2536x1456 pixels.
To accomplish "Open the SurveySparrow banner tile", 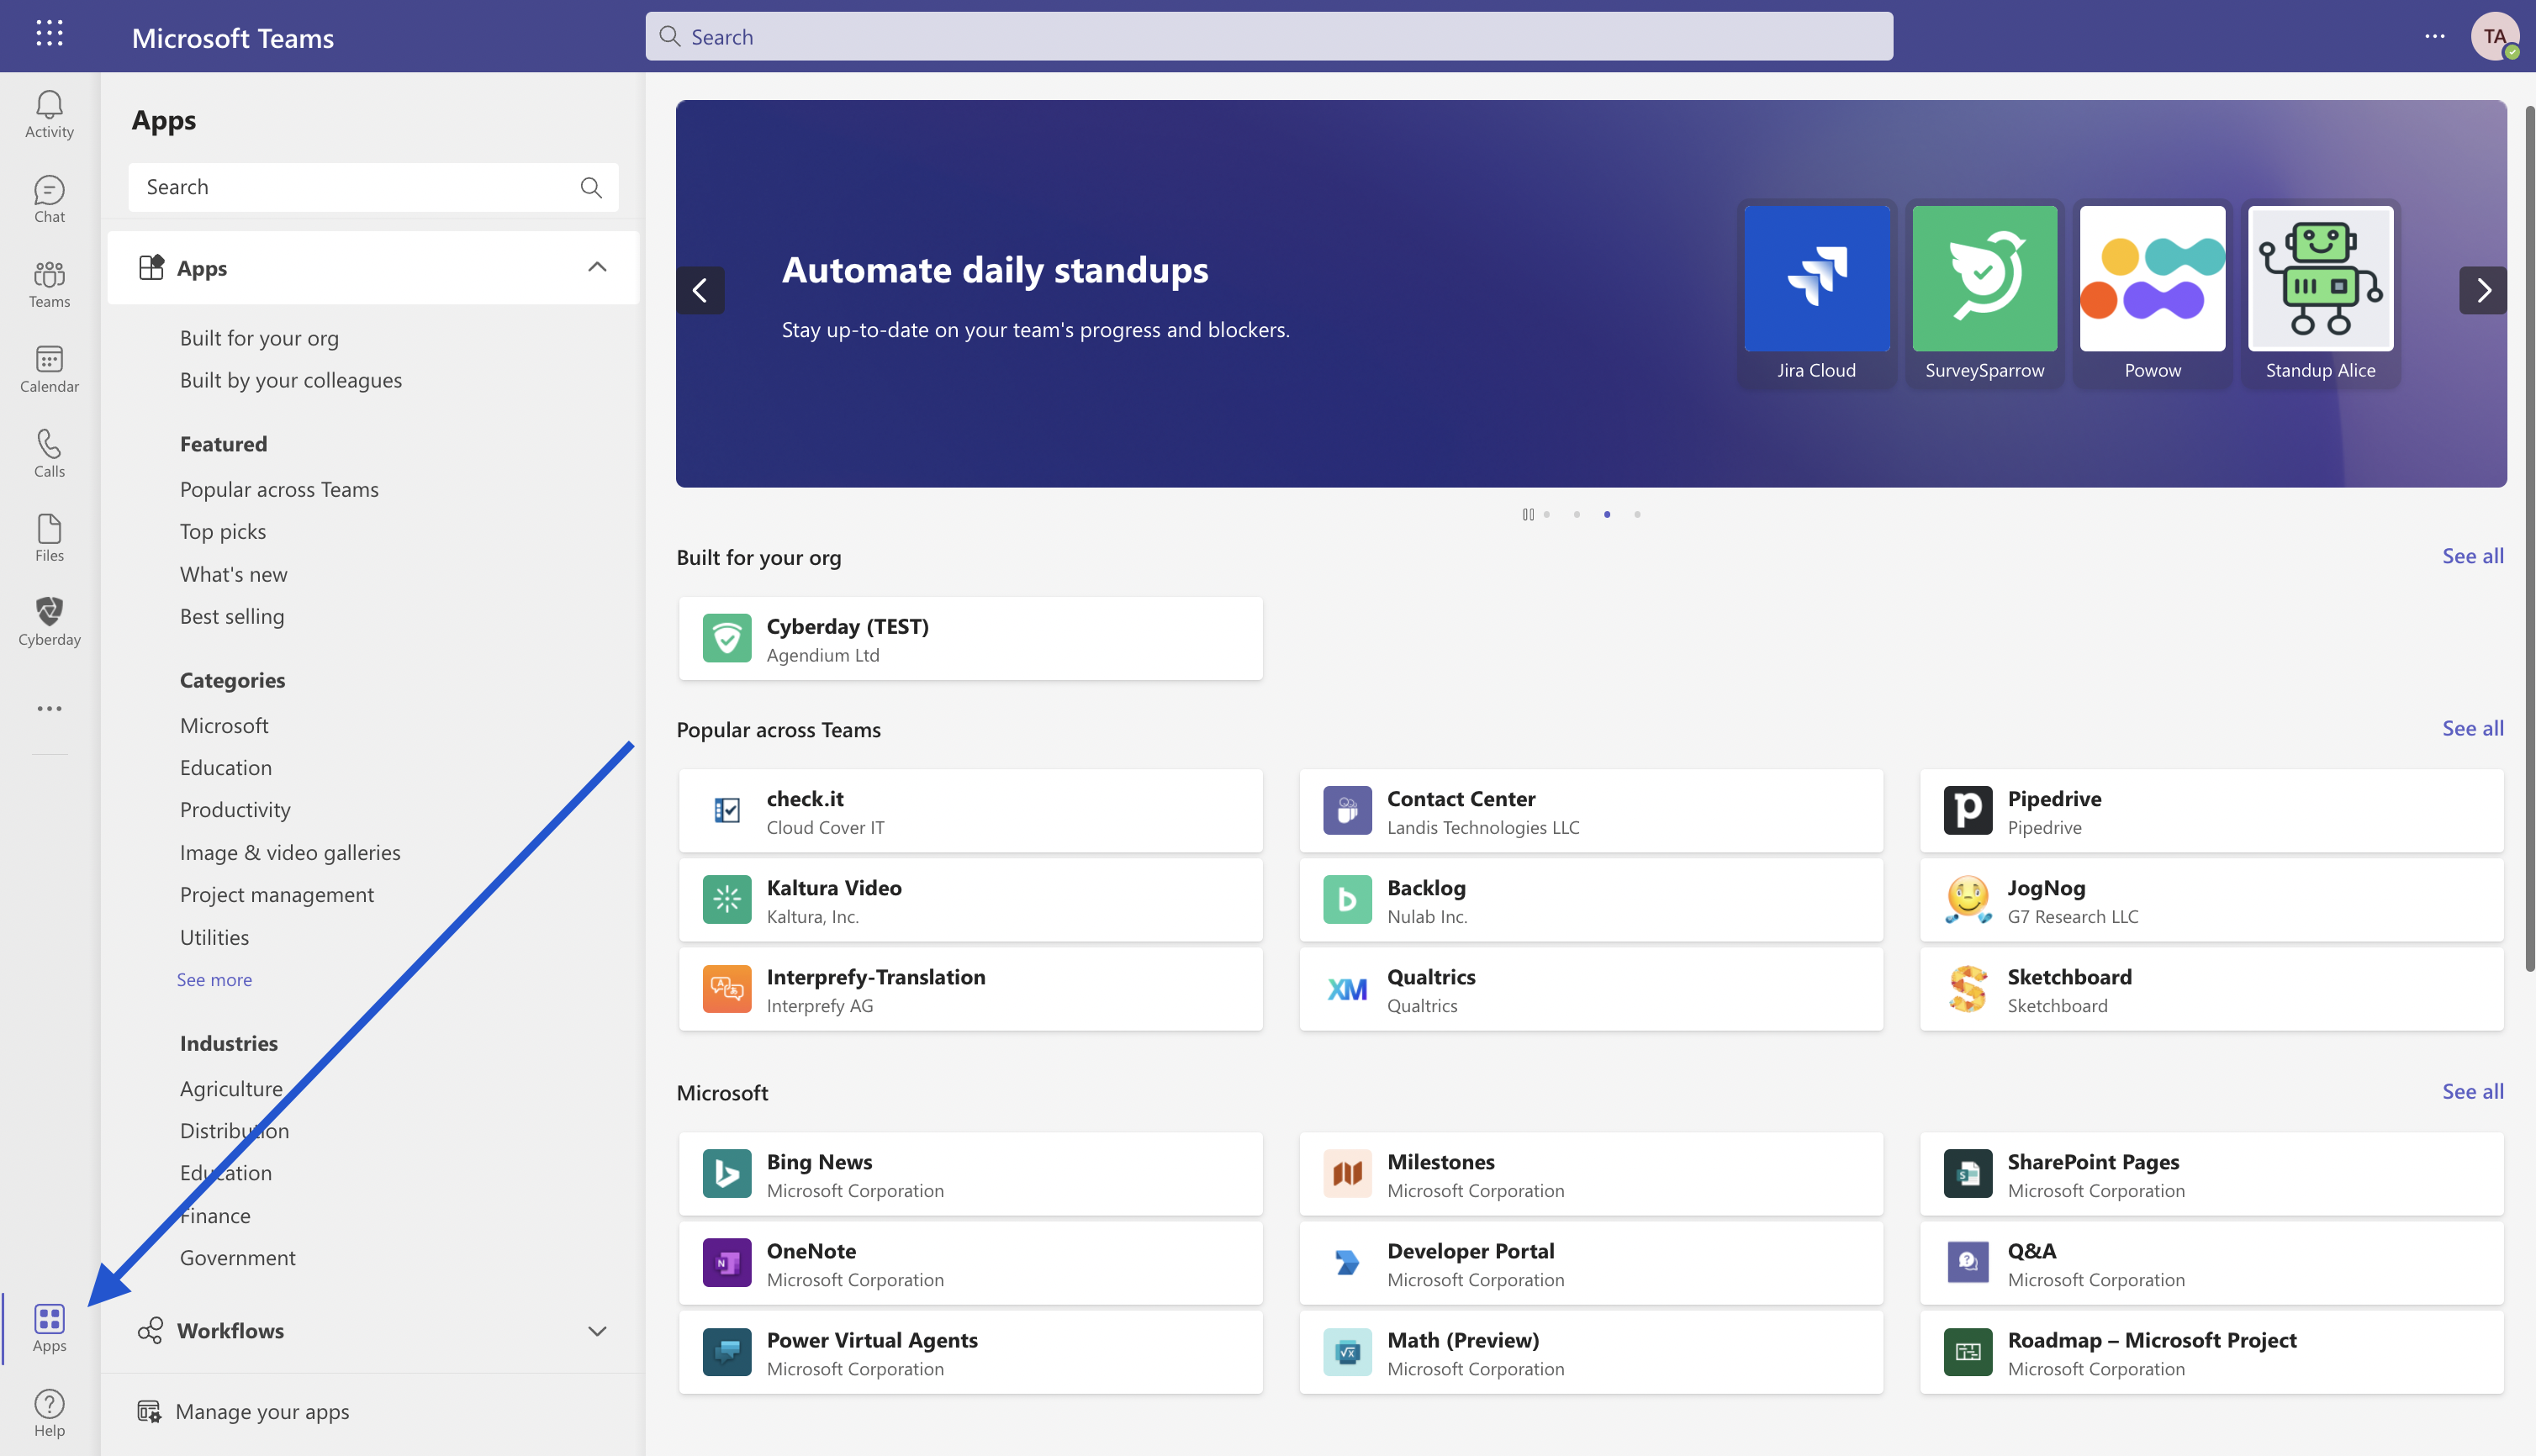I will click(x=1984, y=294).
